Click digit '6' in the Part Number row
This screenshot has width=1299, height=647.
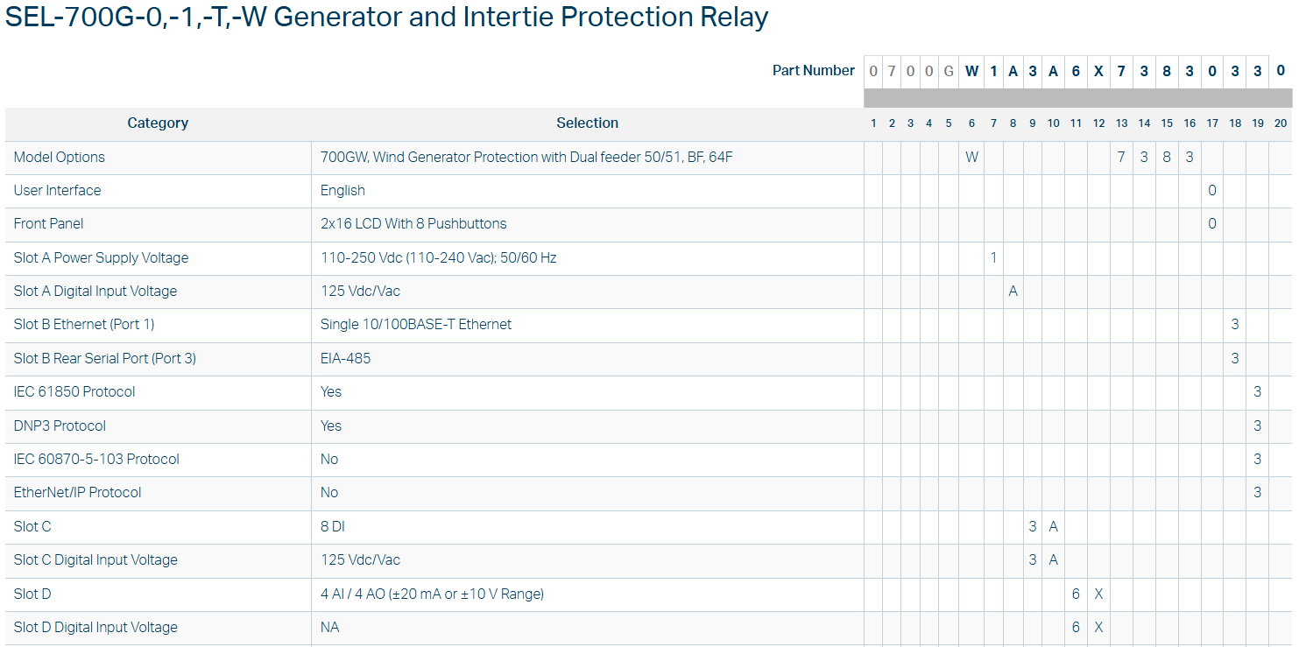click(1076, 72)
